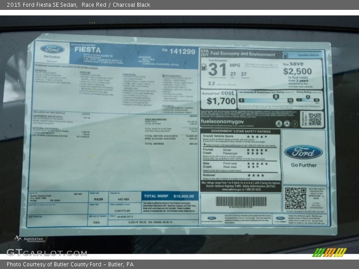Click the FIESTA model heading
This screenshot has width=359, height=269.
pyautogui.click(x=88, y=50)
